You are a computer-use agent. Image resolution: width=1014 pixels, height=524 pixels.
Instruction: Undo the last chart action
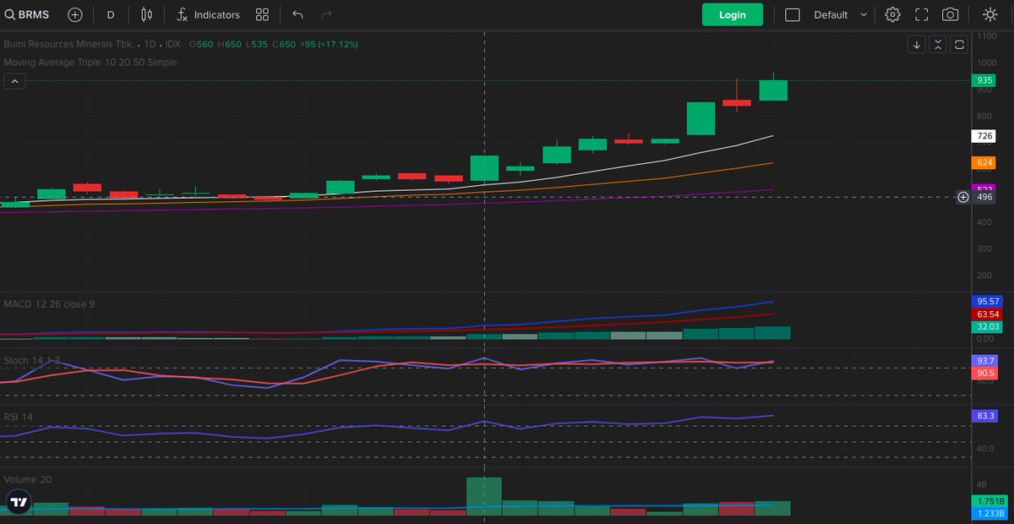point(297,14)
